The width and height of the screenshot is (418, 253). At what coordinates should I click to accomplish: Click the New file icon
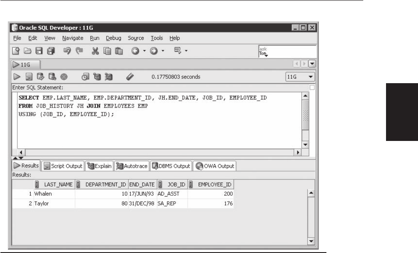click(x=16, y=51)
